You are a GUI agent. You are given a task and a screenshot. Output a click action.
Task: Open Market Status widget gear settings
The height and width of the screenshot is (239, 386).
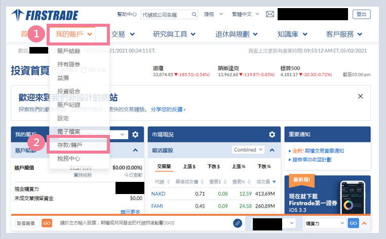[x=272, y=134]
